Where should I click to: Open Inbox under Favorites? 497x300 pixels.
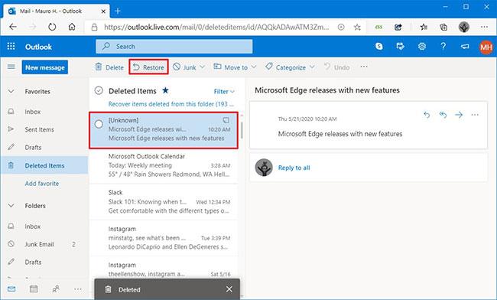point(44,112)
